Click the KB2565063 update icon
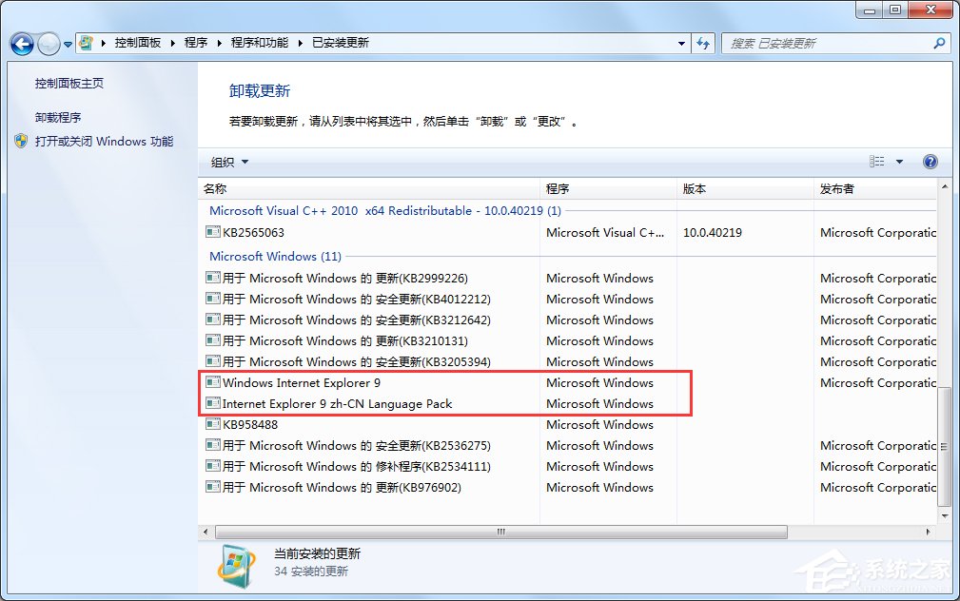The width and height of the screenshot is (960, 601). coord(211,232)
